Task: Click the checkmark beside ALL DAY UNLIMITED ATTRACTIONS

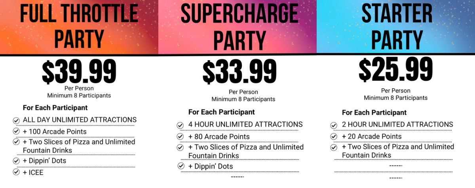Action: click(16, 120)
